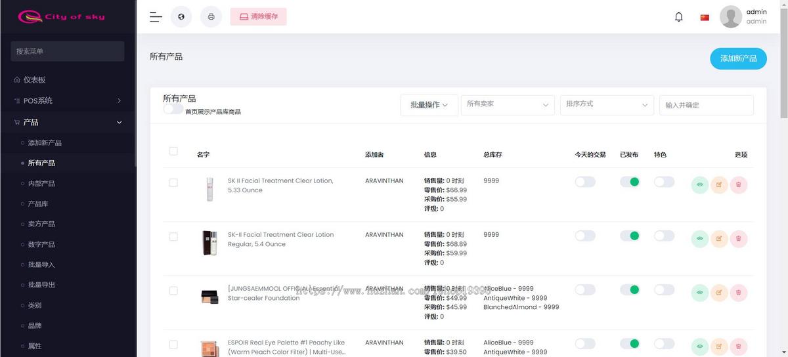Open 批量导入 in sidebar
The height and width of the screenshot is (357, 788).
click(x=41, y=264)
